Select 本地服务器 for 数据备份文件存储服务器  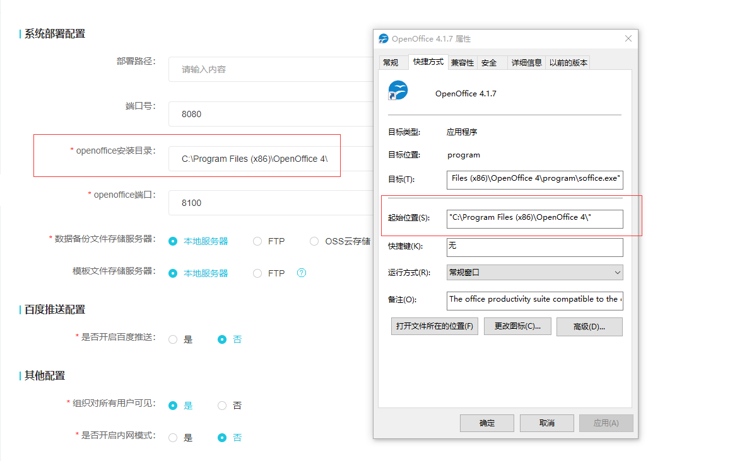coord(173,241)
